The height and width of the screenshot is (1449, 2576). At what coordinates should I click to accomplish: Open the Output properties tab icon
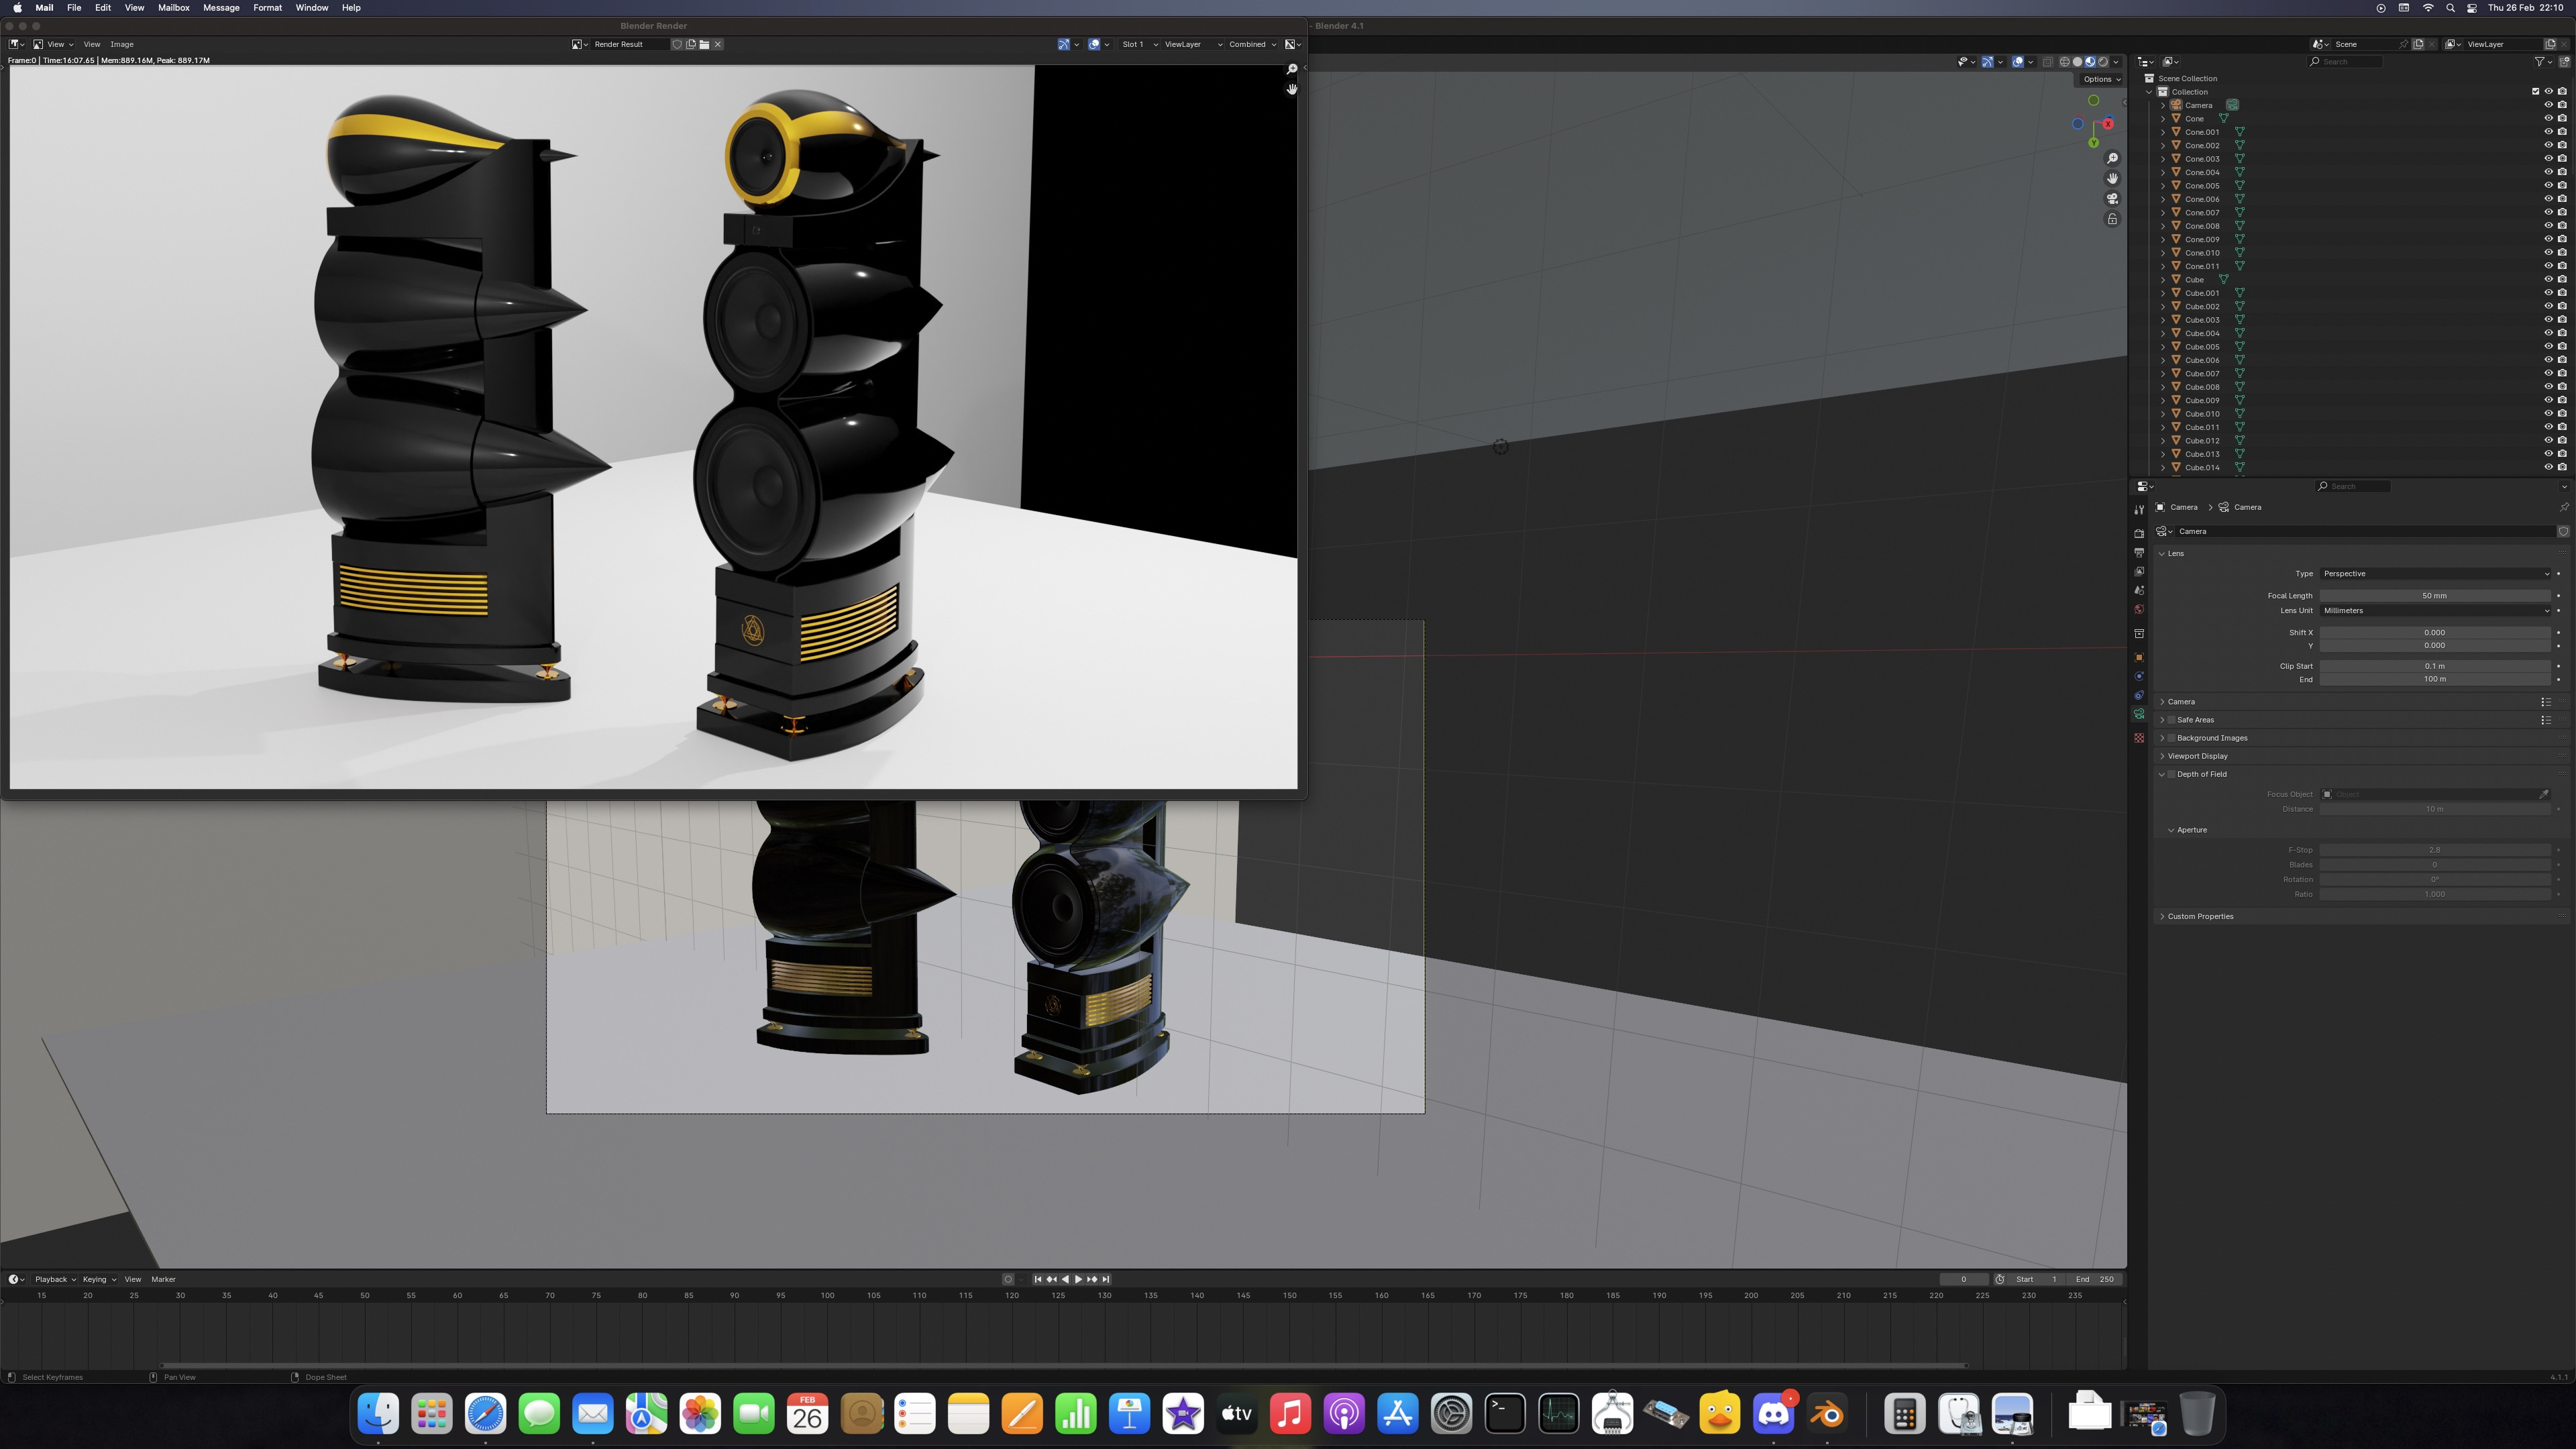click(x=2139, y=553)
